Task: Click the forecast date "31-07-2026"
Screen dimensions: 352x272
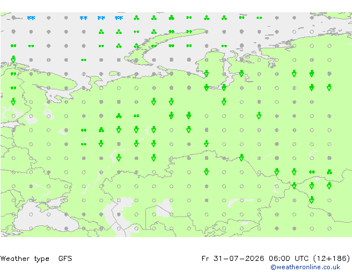Action: click(239, 259)
